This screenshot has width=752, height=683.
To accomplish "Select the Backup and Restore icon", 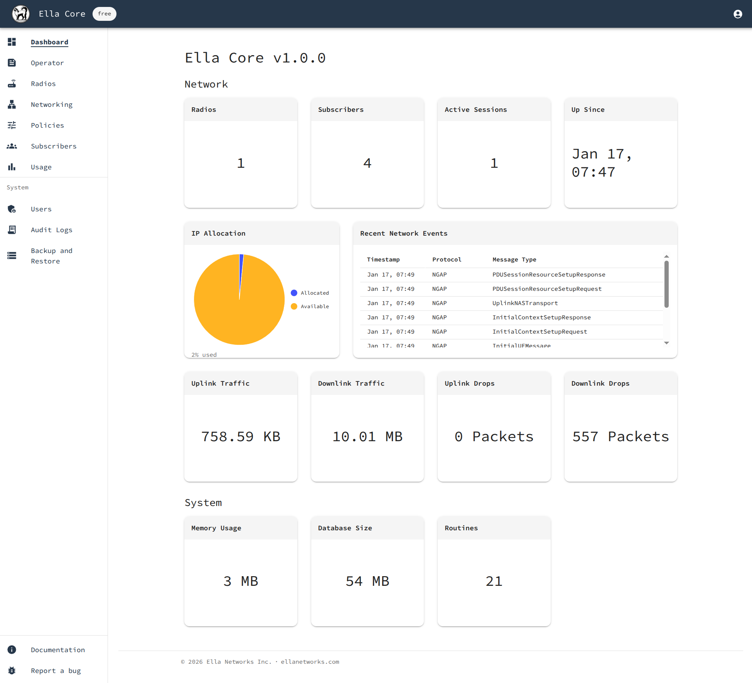I will coord(12,255).
